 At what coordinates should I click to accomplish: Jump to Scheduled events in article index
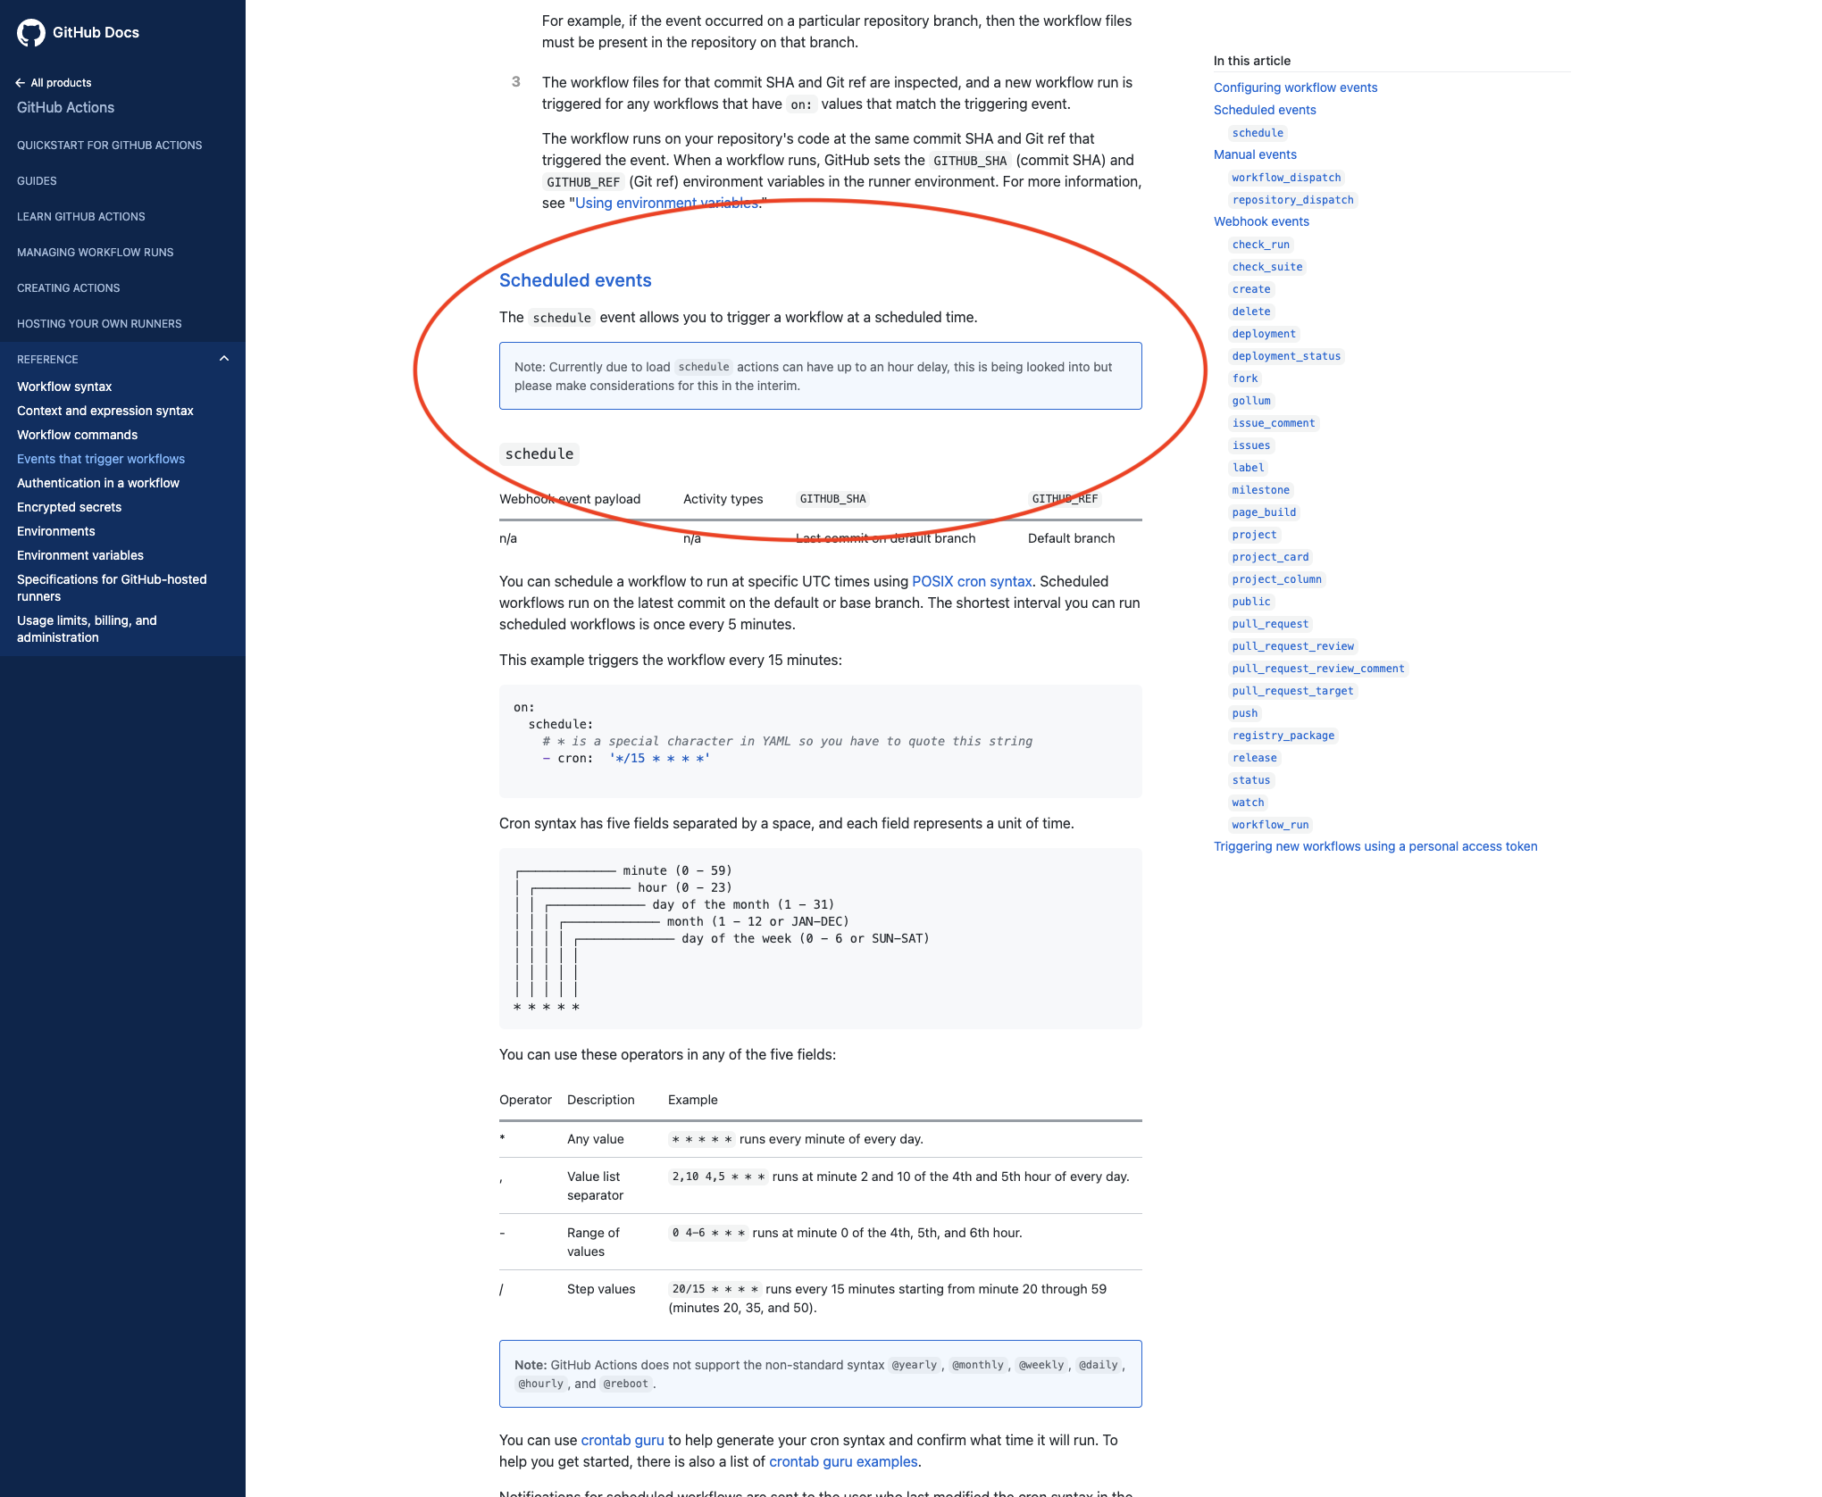pyautogui.click(x=1265, y=110)
